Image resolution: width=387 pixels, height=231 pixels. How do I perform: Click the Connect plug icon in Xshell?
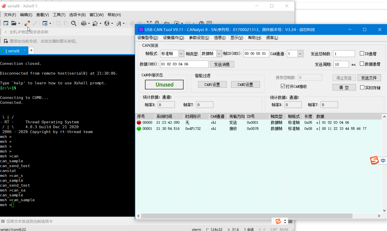coord(27,23)
